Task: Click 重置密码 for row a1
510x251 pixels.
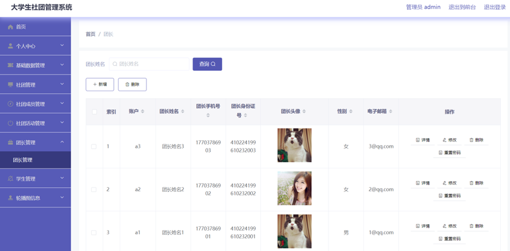Action: point(450,238)
